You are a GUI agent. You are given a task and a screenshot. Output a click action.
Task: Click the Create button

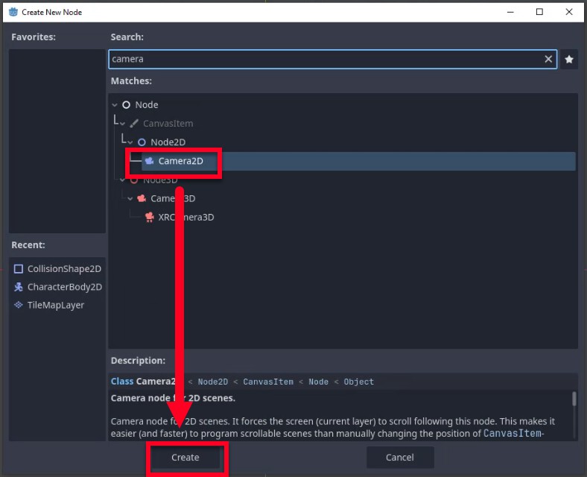pos(185,457)
